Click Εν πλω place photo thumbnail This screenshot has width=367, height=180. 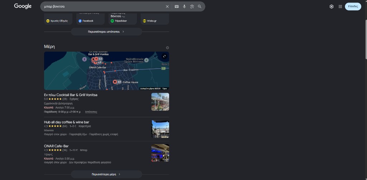[160, 102]
